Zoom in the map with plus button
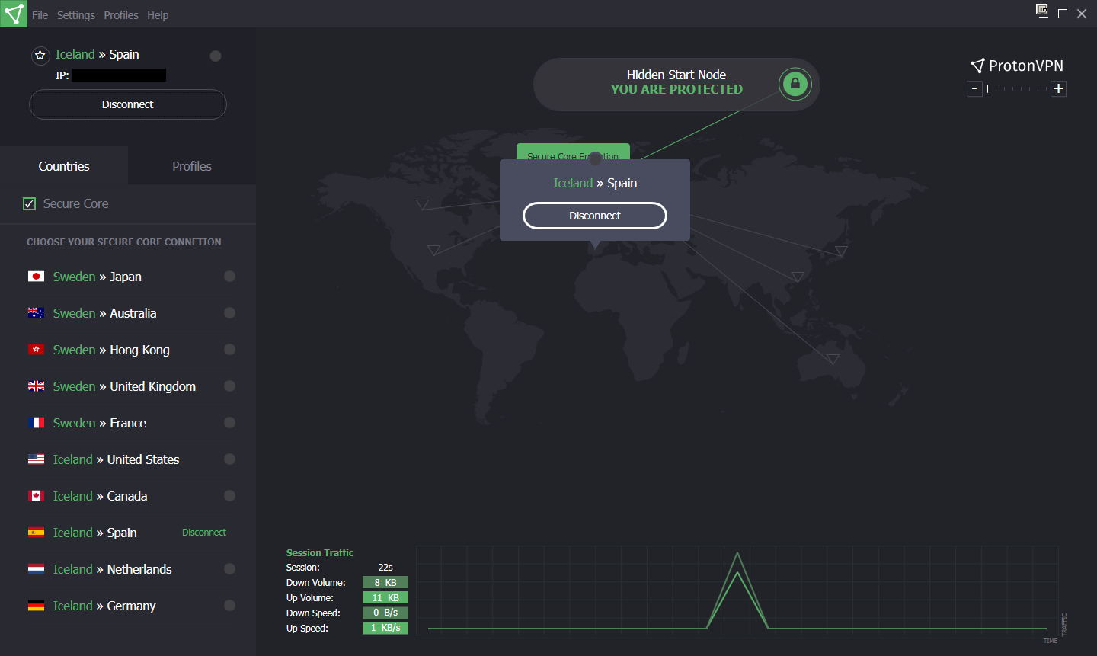1097x656 pixels. click(x=1058, y=89)
